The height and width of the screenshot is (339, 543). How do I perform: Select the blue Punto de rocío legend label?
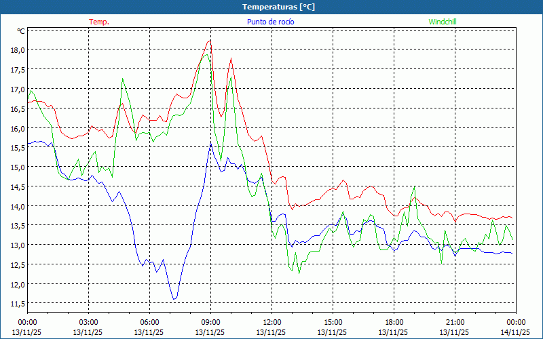(270, 22)
